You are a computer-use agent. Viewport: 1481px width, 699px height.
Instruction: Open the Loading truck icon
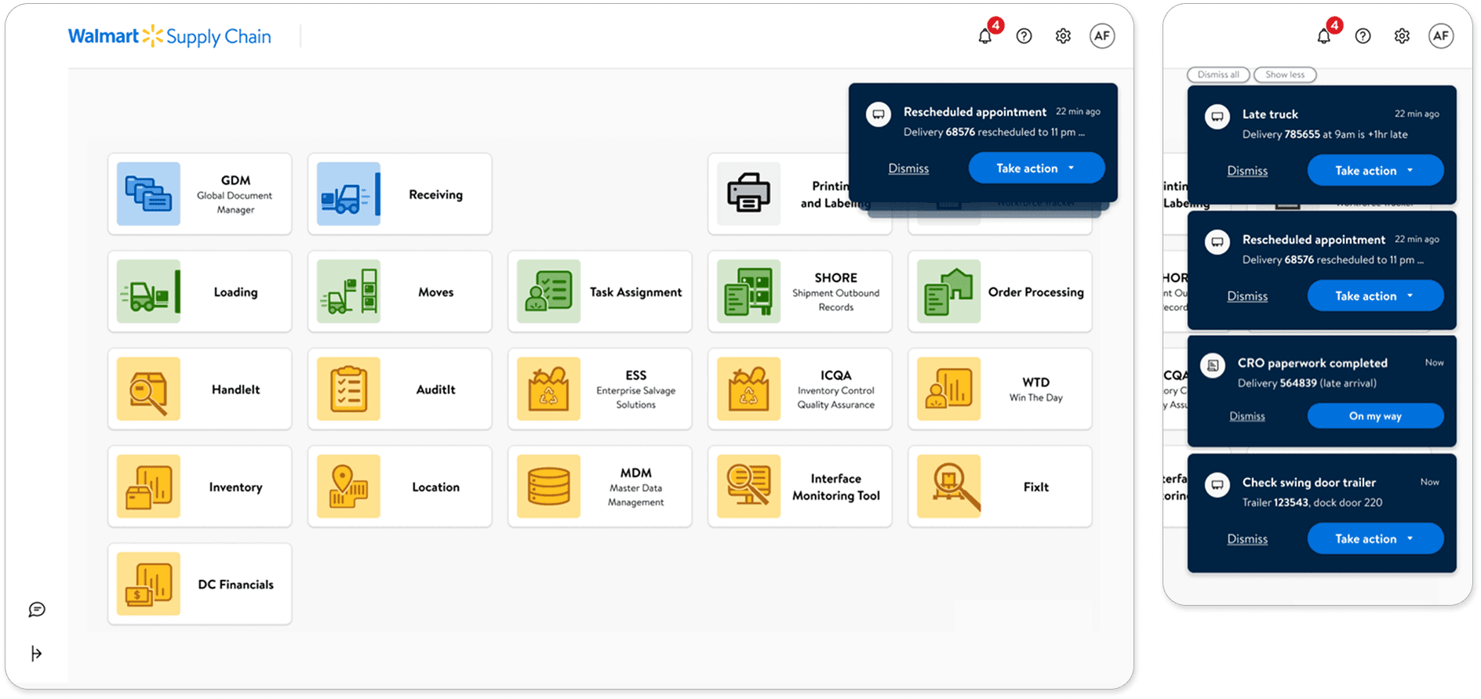pyautogui.click(x=148, y=292)
